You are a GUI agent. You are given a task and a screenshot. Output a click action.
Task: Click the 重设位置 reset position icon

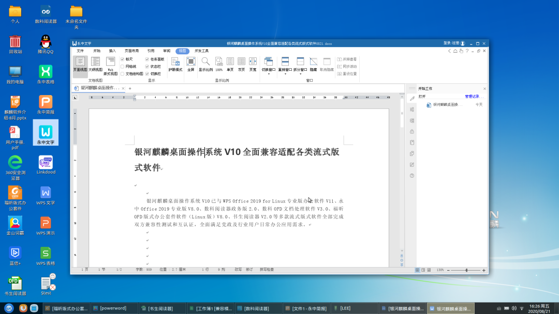coord(340,74)
